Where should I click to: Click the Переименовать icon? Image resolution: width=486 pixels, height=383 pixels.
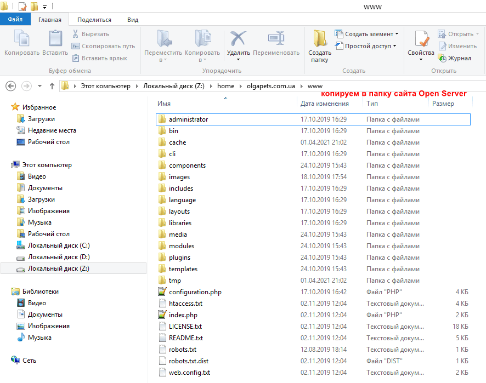[276, 38]
